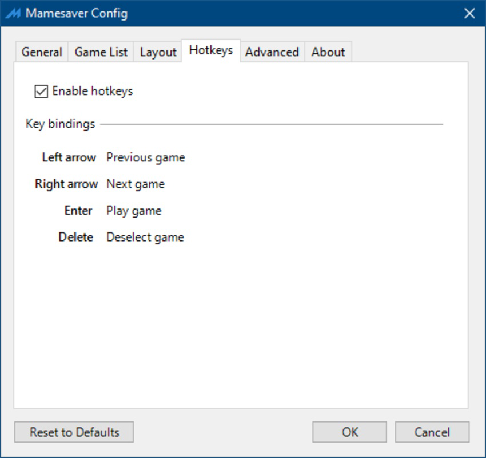
Task: Dismiss the dialog with Cancel
Action: point(432,432)
